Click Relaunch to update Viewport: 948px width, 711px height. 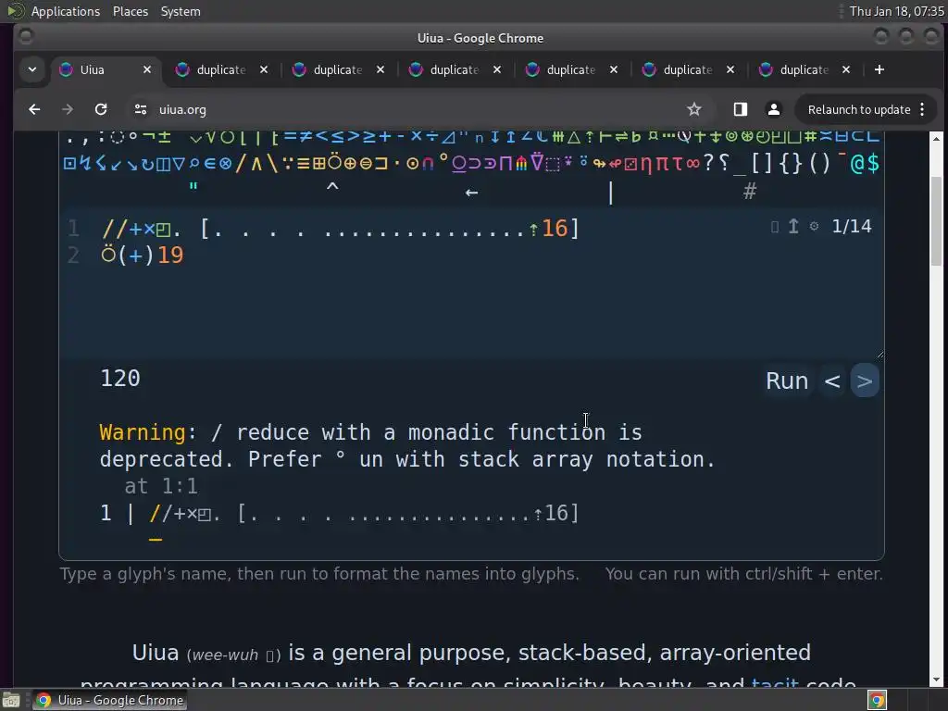(859, 109)
